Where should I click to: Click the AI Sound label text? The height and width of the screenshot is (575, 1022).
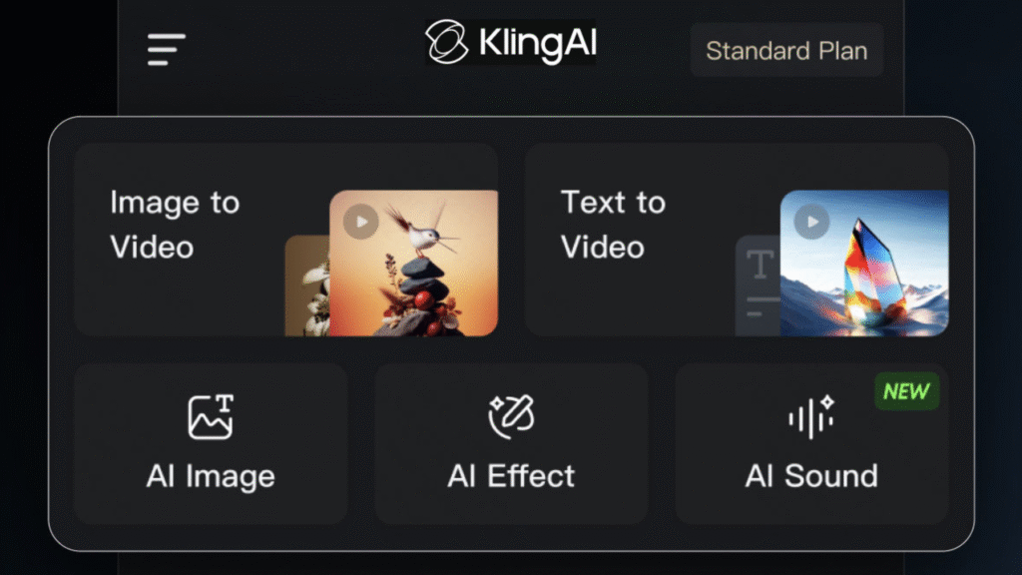coord(811,476)
